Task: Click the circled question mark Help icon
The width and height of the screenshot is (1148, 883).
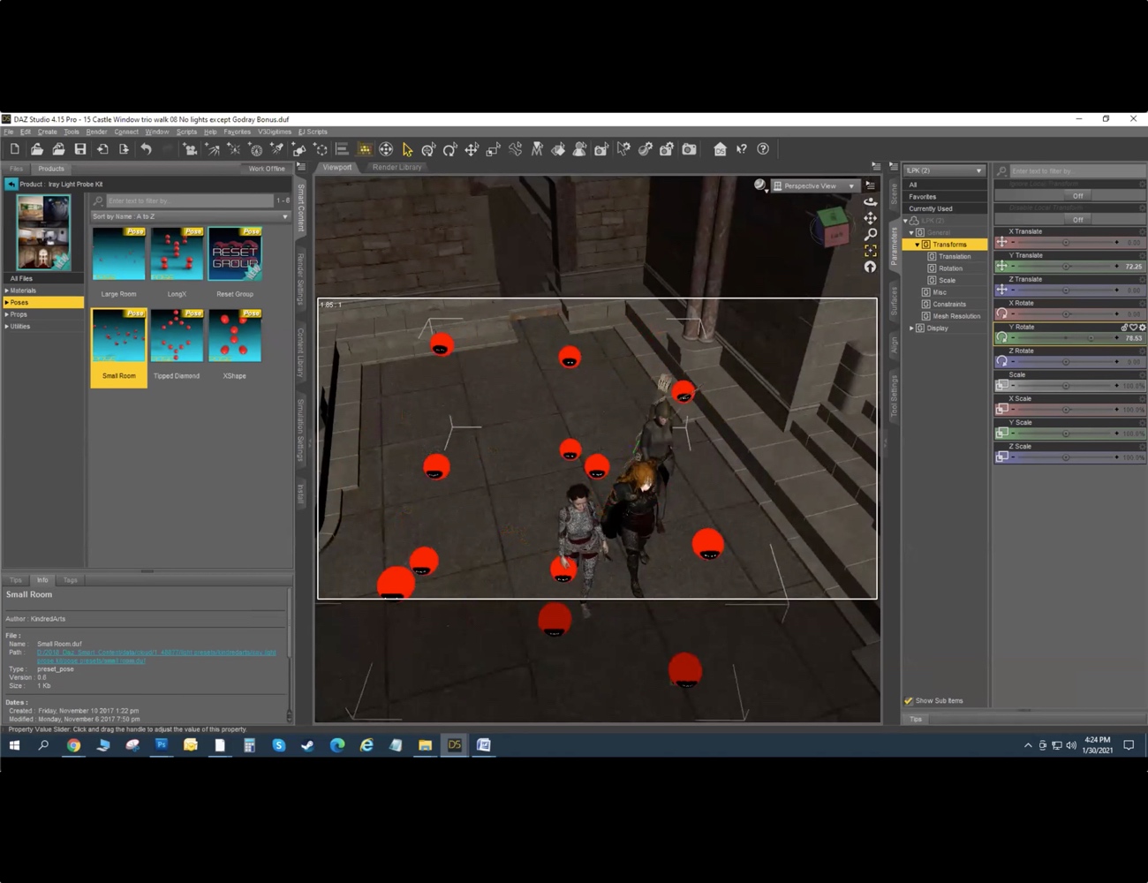Action: [763, 149]
